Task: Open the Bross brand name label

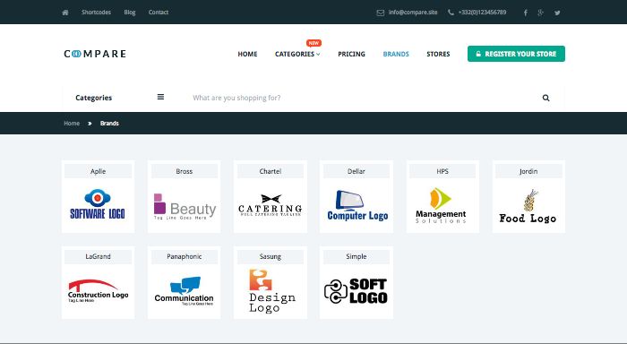Action: click(185, 171)
